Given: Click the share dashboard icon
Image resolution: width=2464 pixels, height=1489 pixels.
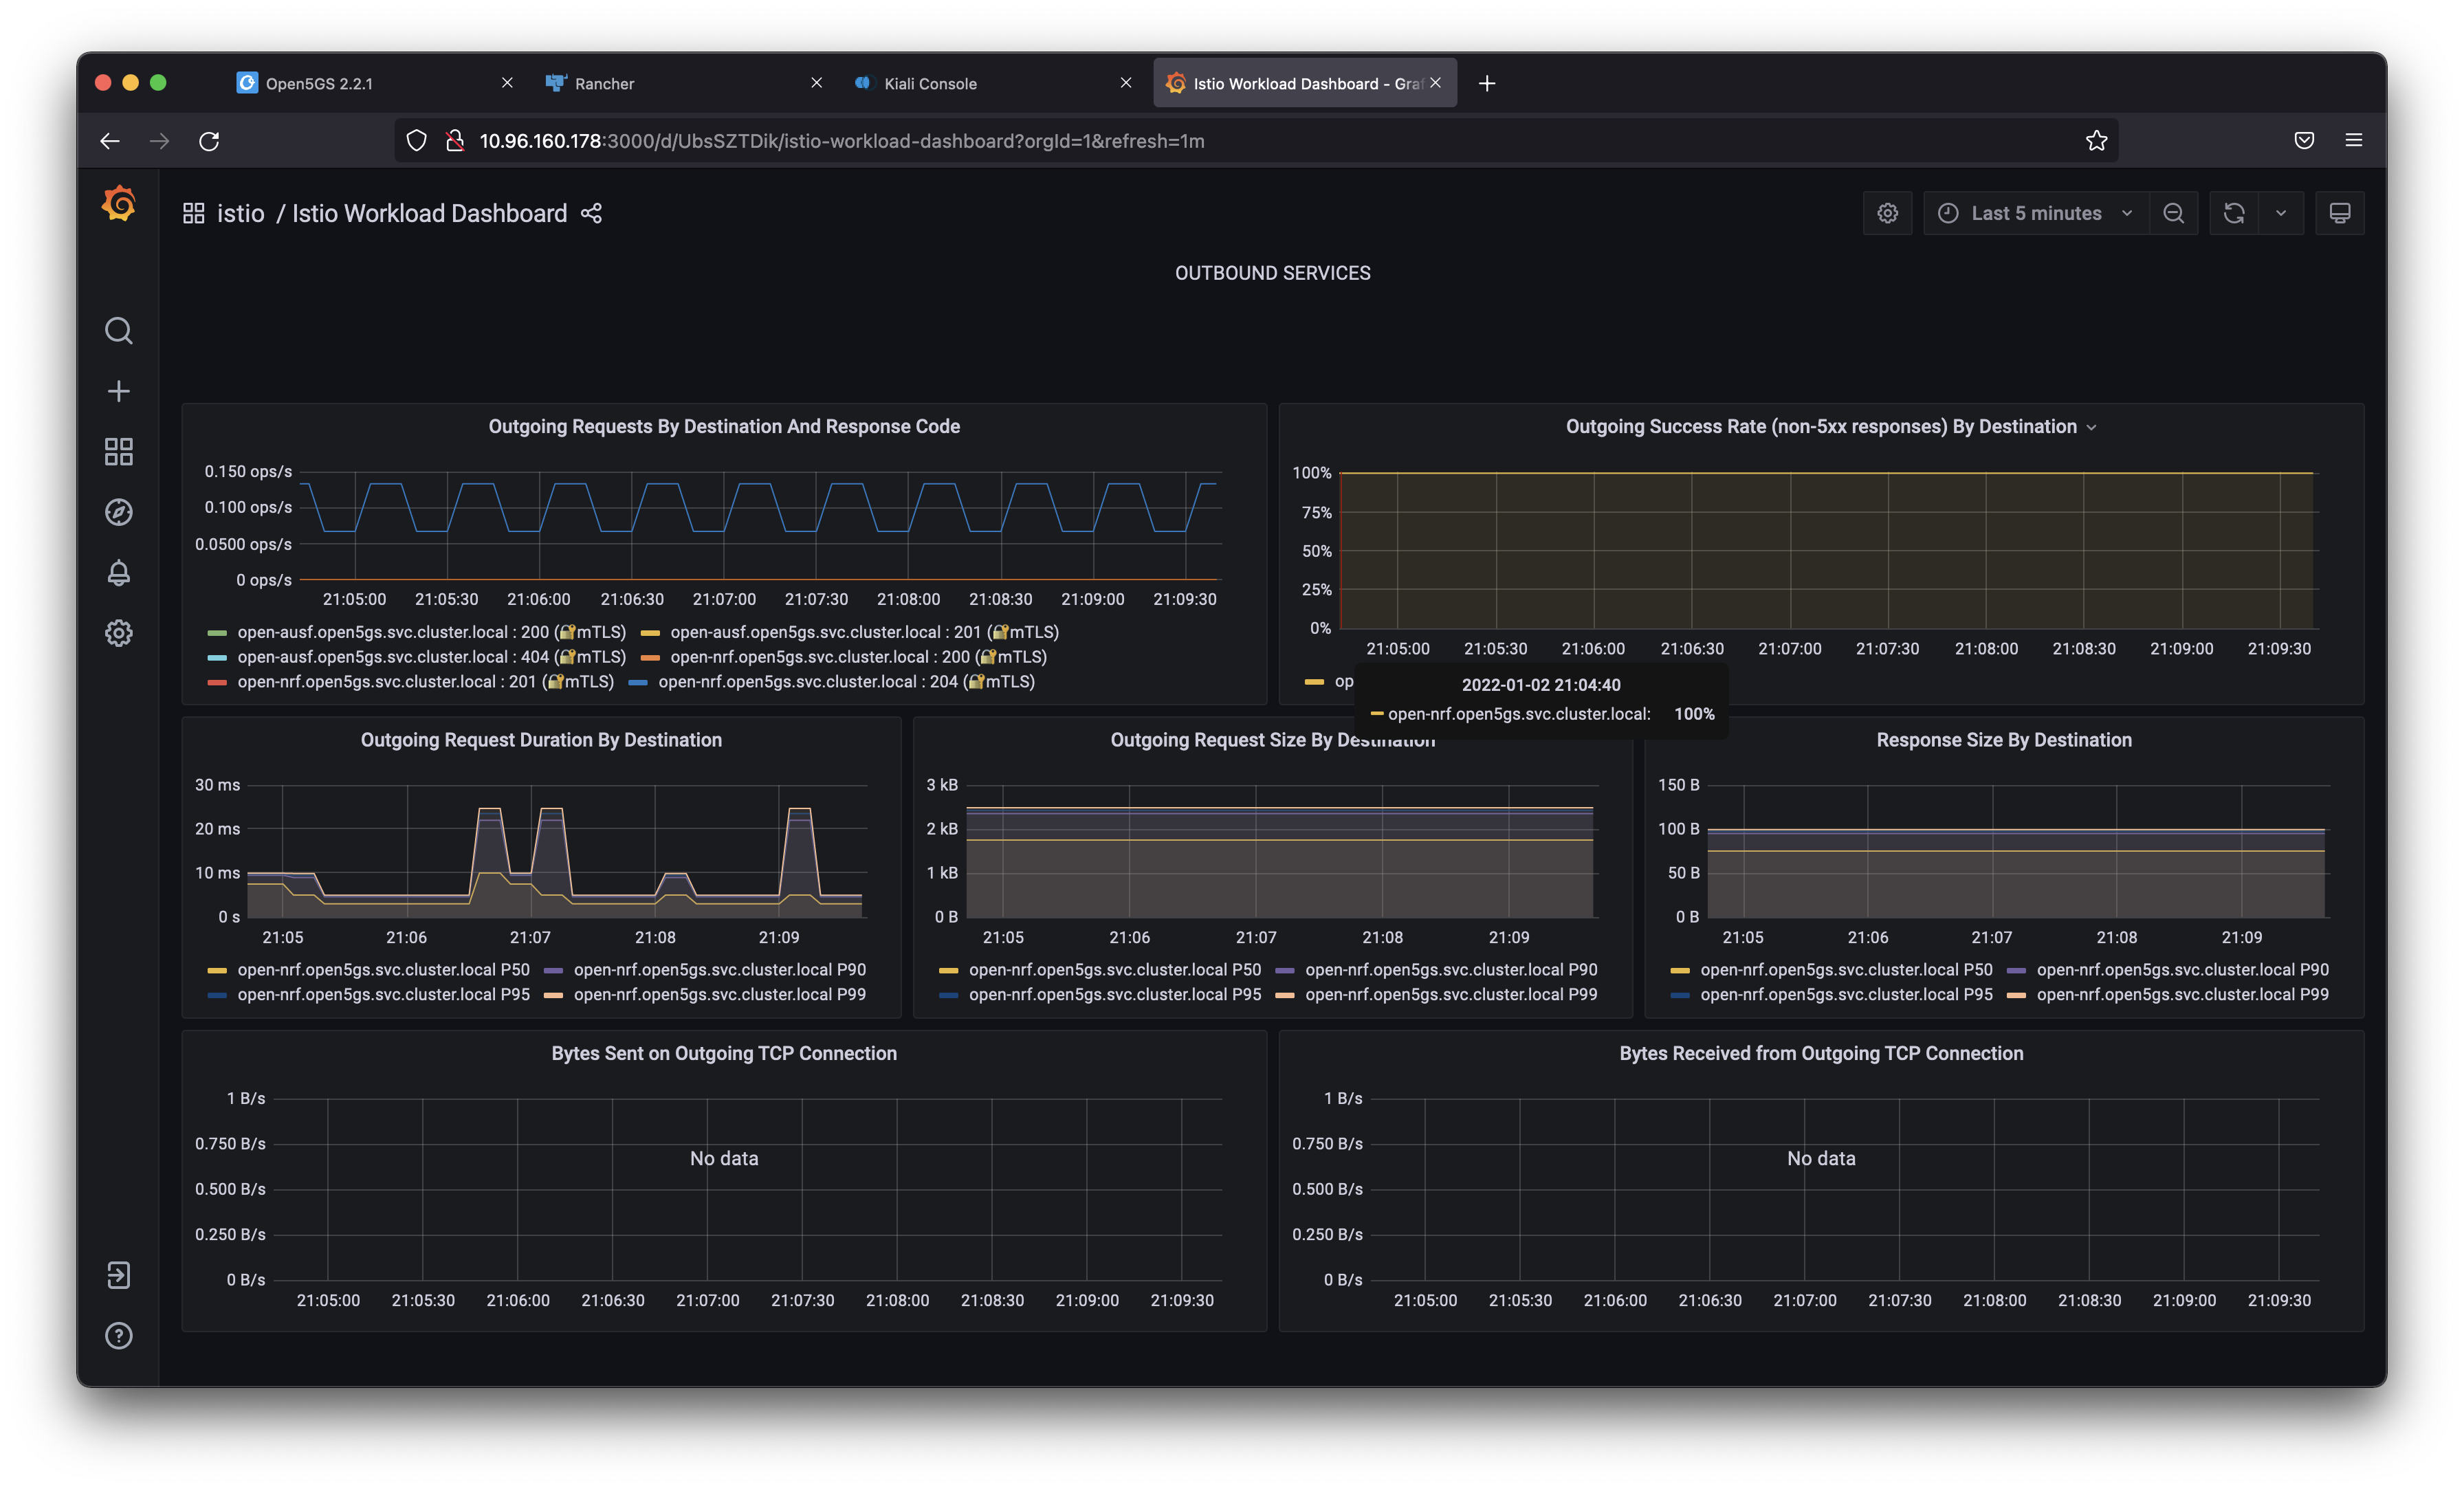Looking at the screenshot, I should pyautogui.click(x=591, y=213).
